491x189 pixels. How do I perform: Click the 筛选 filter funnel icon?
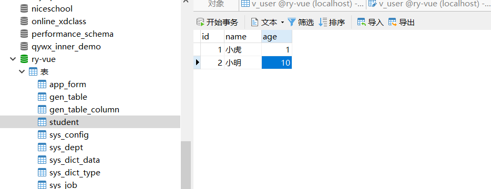pyautogui.click(x=292, y=22)
